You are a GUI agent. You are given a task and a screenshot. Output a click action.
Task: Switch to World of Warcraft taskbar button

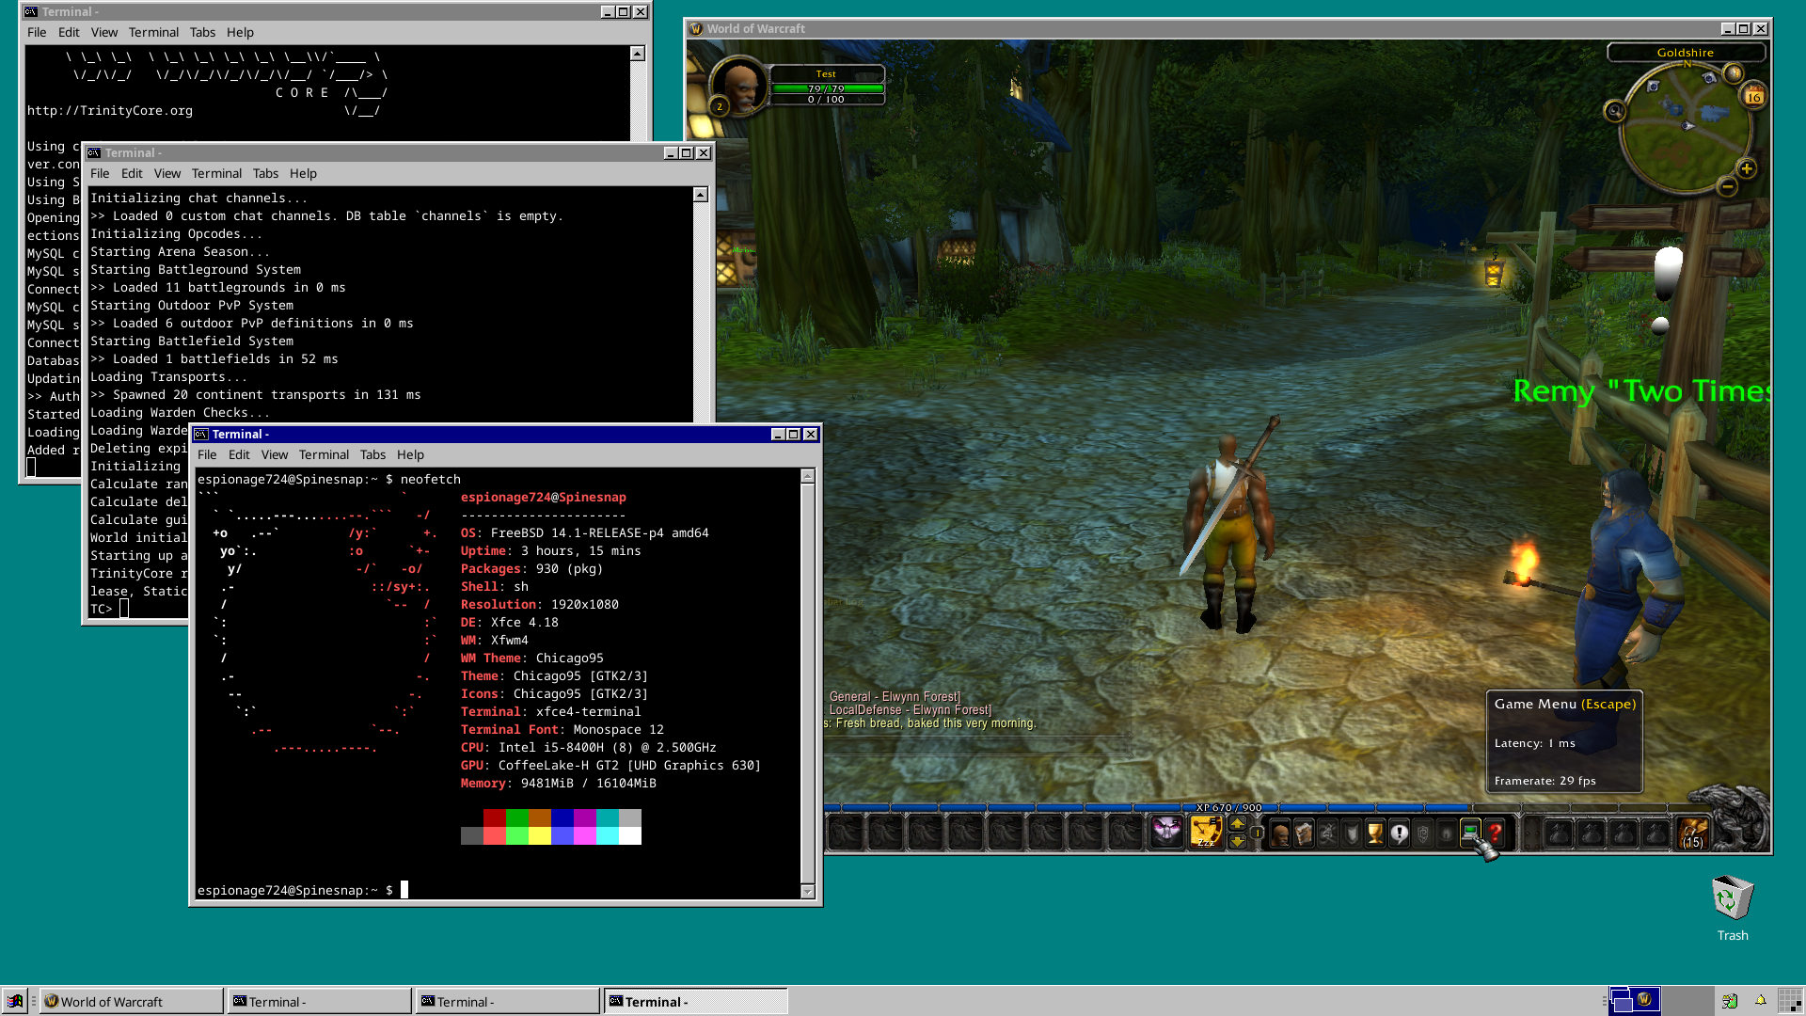coord(132,1001)
